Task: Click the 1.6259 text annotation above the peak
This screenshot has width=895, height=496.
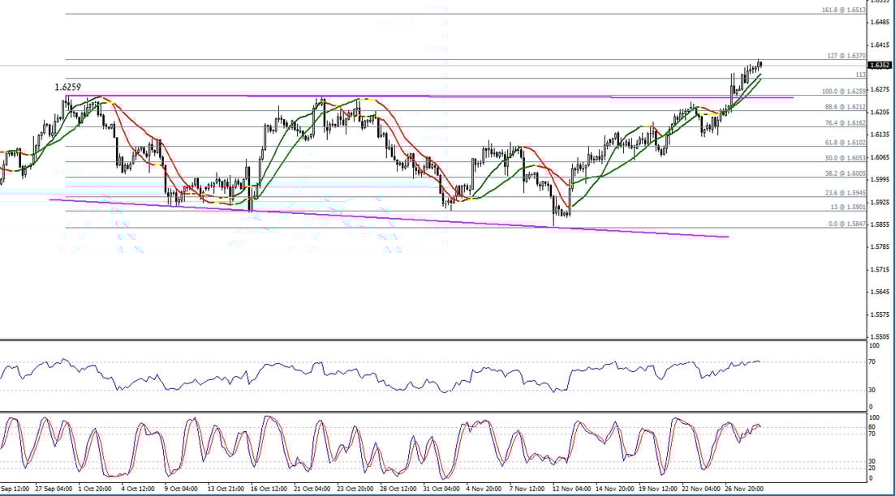Action: point(67,87)
